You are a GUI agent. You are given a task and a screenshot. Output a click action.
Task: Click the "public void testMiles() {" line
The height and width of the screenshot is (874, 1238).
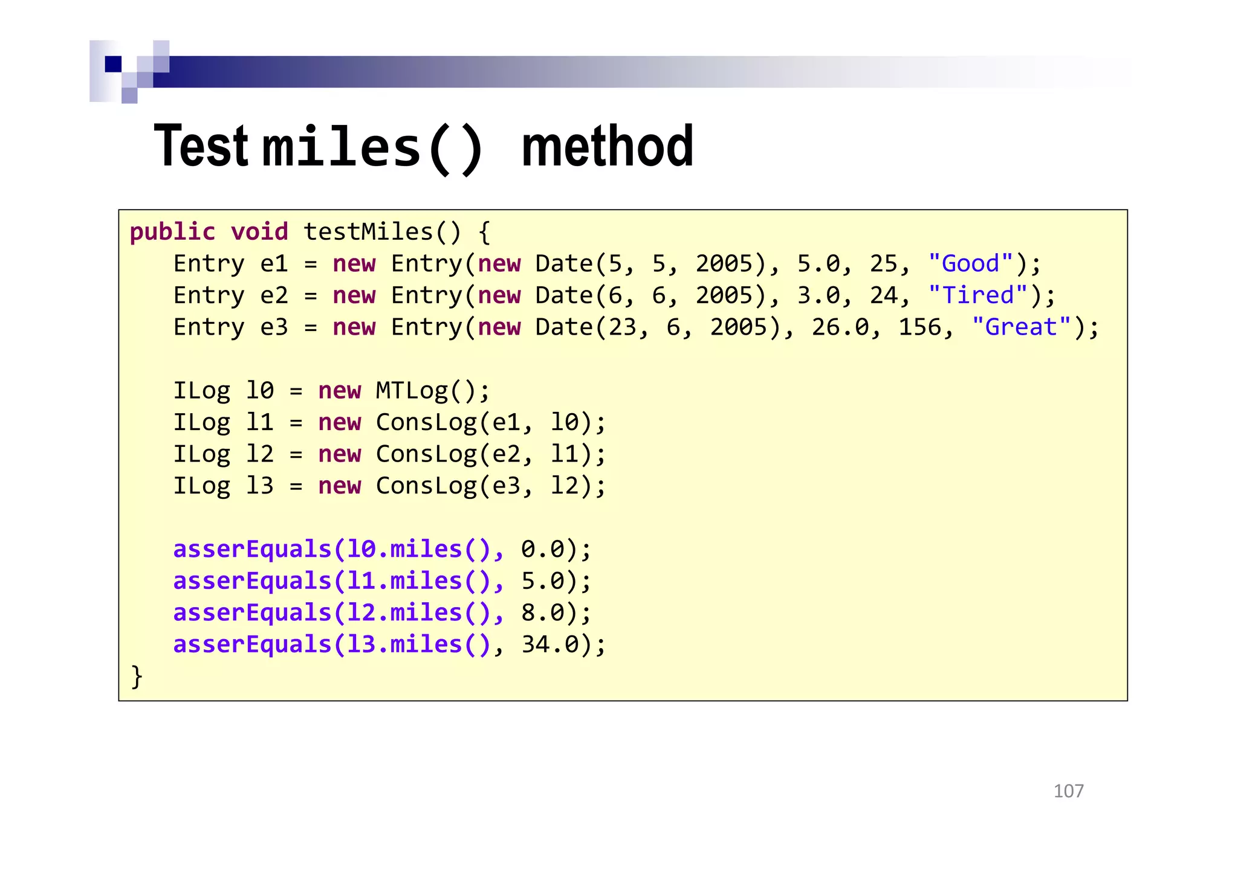coord(310,232)
